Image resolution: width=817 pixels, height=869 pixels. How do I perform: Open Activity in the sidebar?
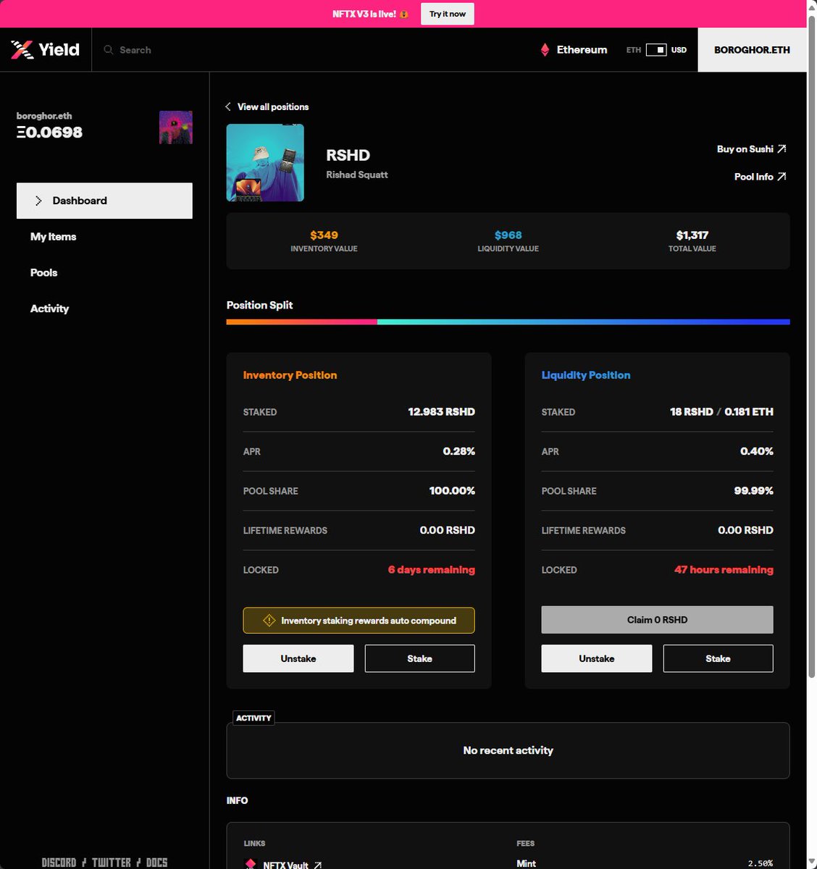tap(49, 308)
